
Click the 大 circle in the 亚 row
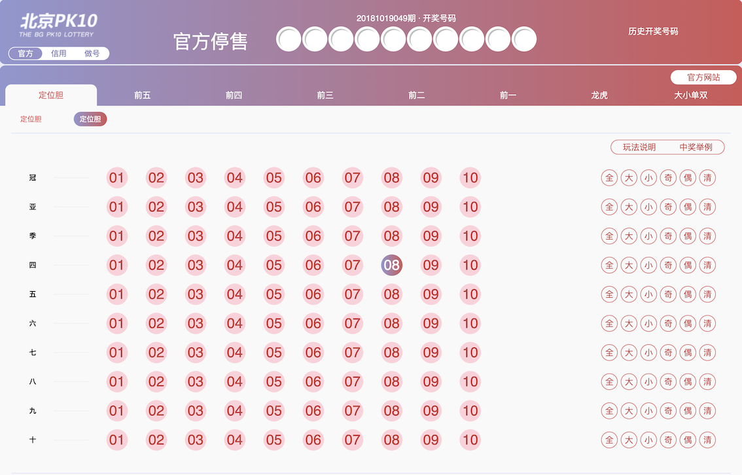point(629,207)
